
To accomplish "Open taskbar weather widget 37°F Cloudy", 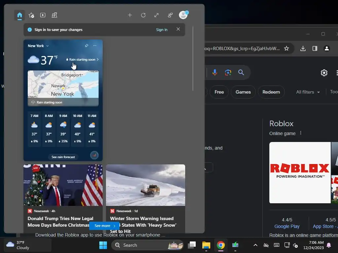I will pos(28,245).
